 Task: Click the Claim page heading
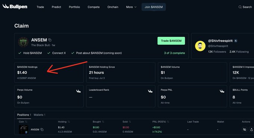tap(21, 26)
